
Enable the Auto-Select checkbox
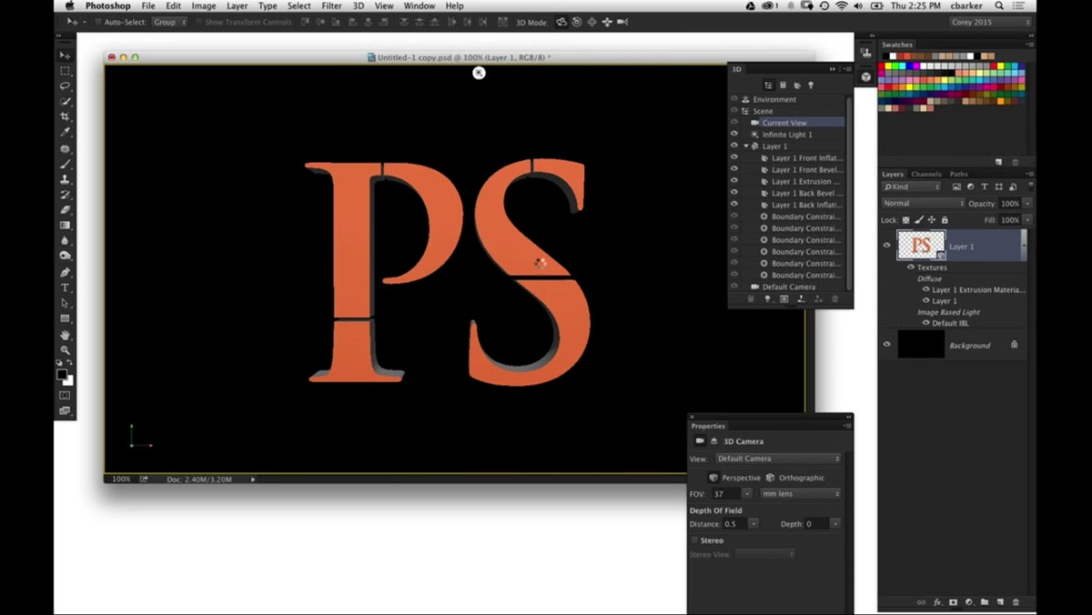pyautogui.click(x=98, y=22)
